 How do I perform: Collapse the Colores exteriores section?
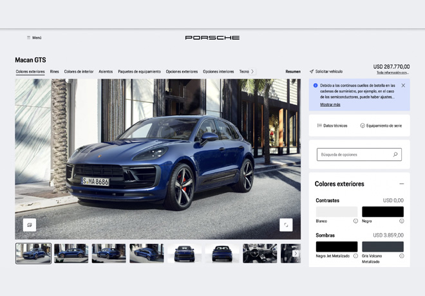coord(401,184)
